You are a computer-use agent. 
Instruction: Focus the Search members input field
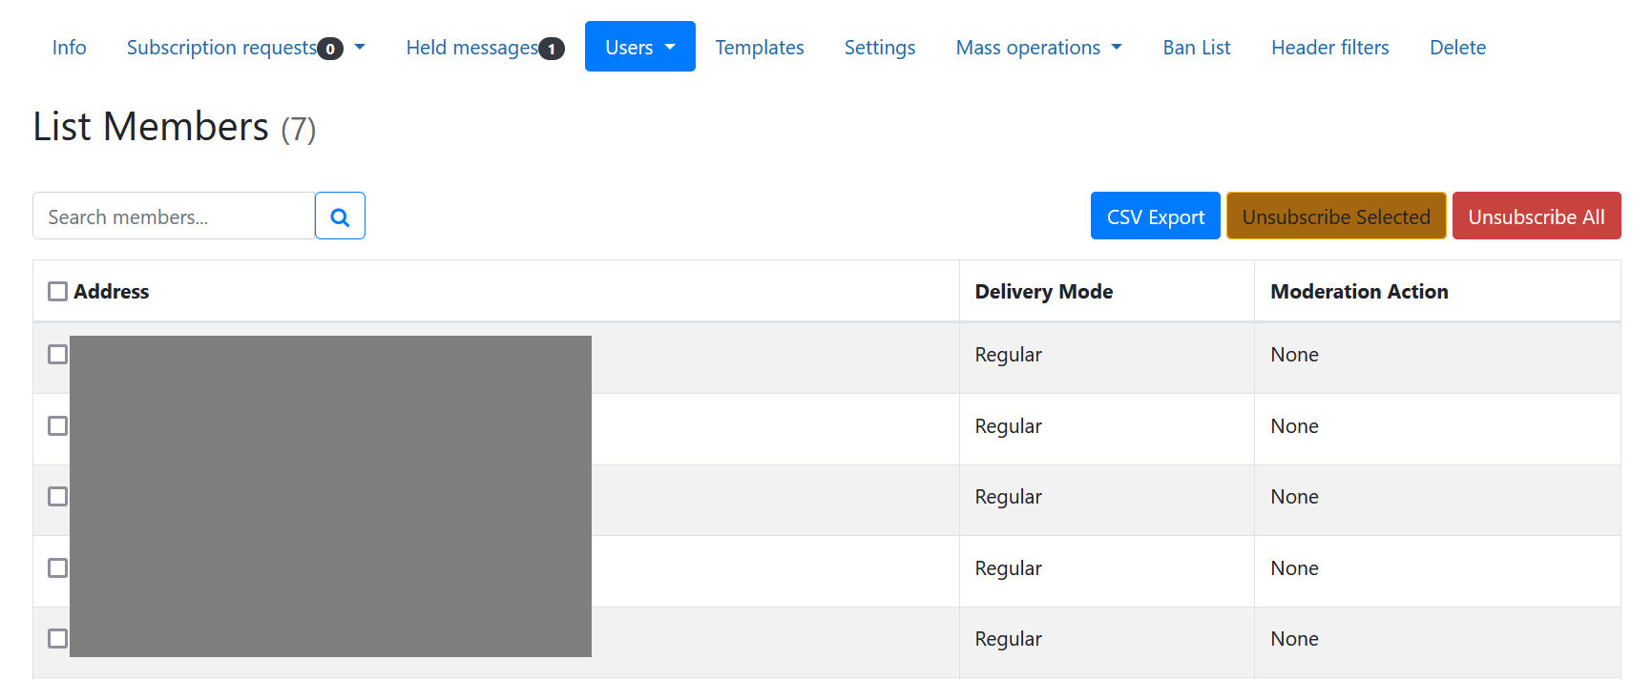coord(174,216)
